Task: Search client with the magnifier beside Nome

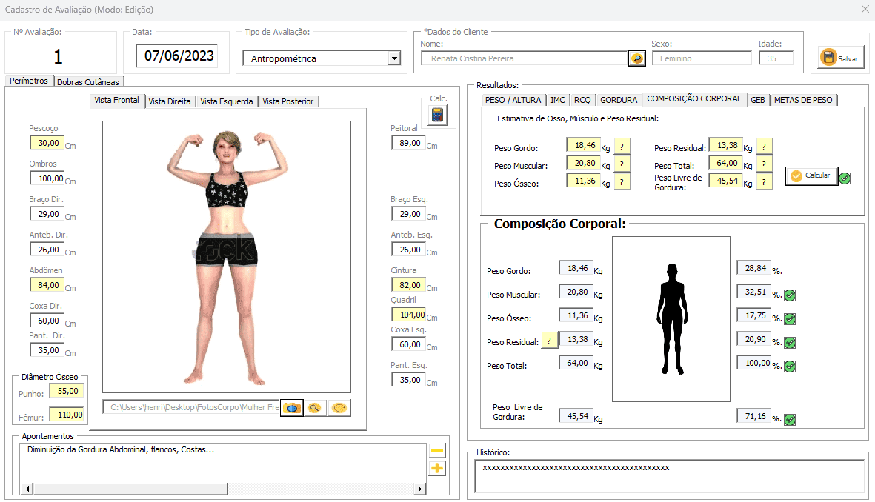Action: pos(636,58)
